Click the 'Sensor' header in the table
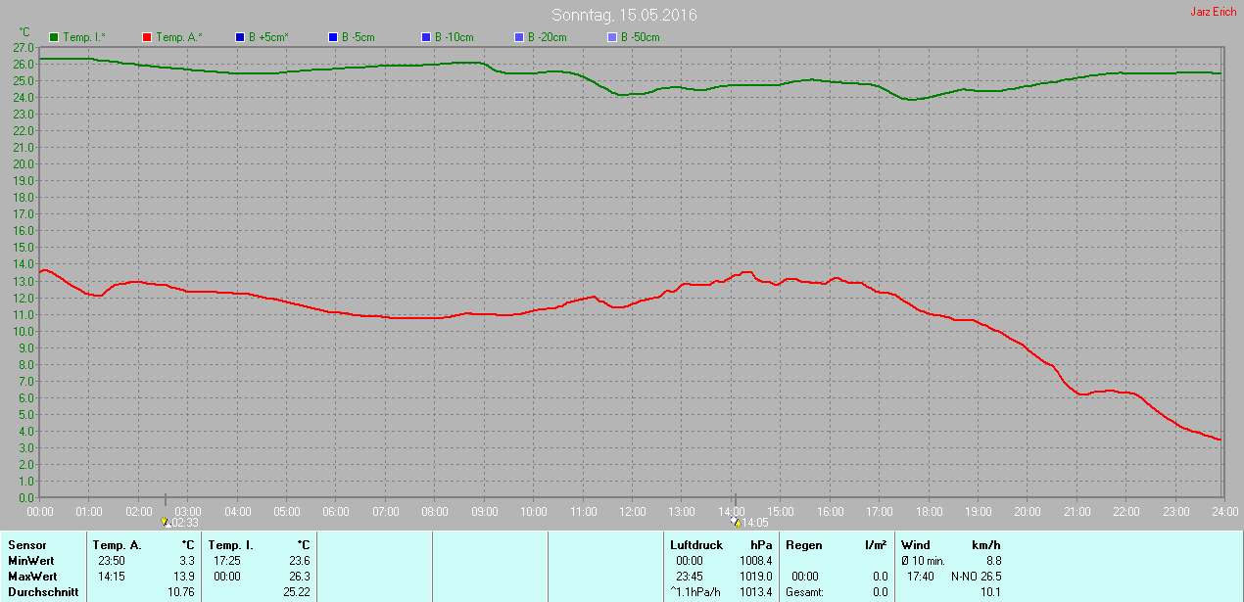Screen dimensions: 1244x602 point(25,545)
